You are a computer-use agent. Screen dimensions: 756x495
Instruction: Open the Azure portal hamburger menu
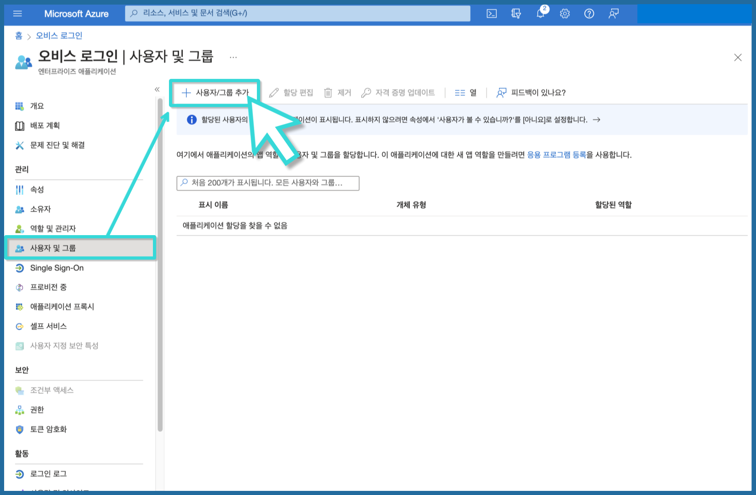pos(17,14)
